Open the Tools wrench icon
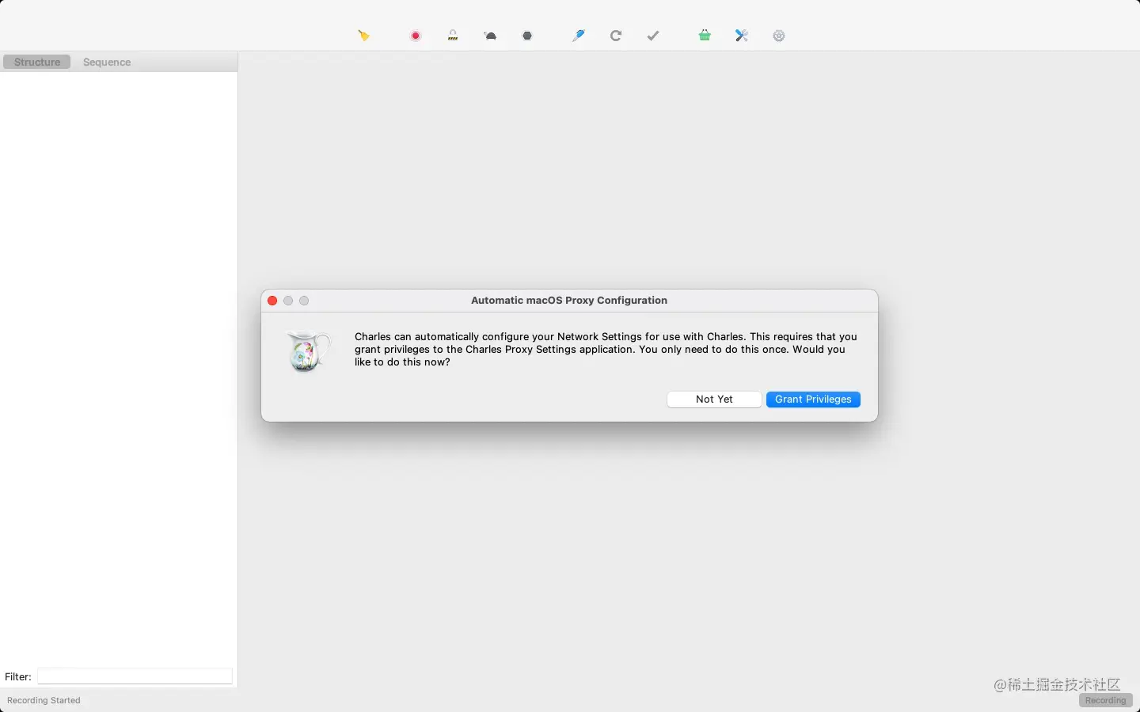The image size is (1140, 712). [742, 36]
